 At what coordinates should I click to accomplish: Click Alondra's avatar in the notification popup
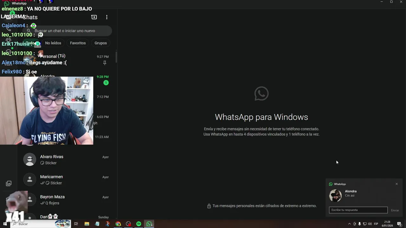point(335,196)
